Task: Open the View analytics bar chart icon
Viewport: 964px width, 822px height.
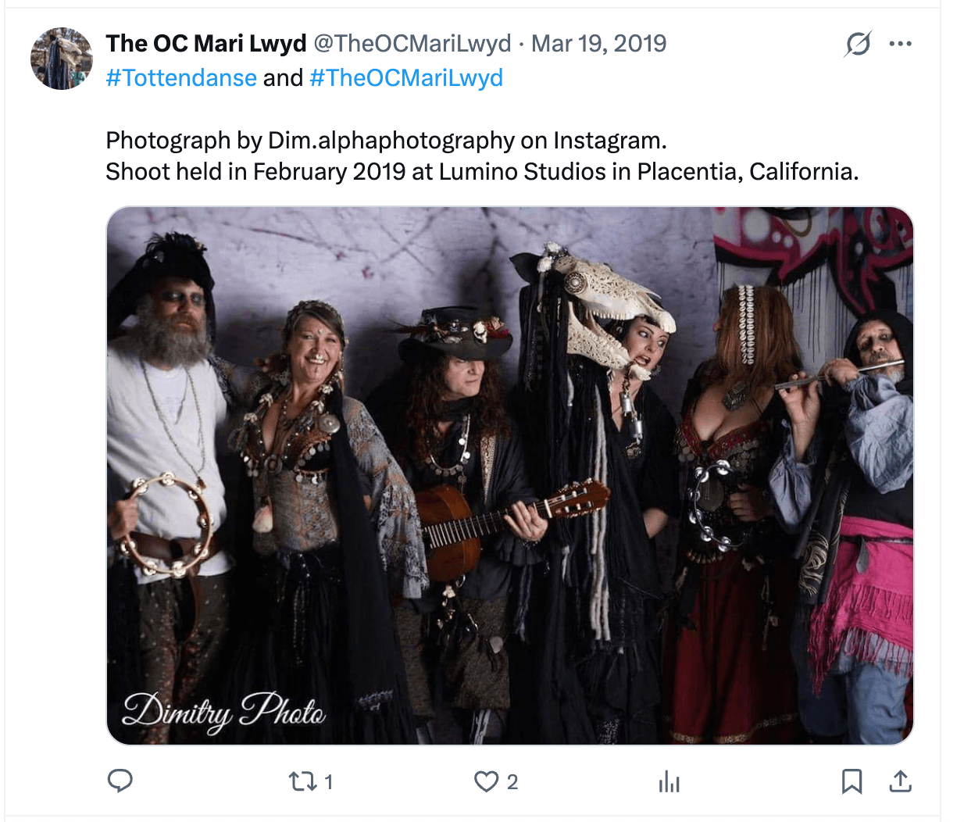Action: point(669,781)
